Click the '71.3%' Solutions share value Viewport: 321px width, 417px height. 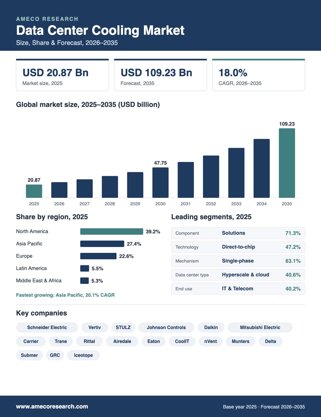click(293, 233)
